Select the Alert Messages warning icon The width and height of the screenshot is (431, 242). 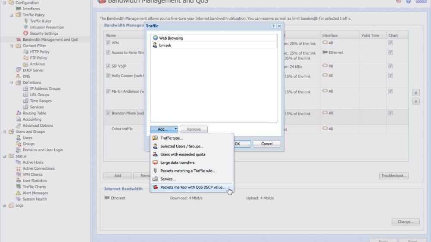tap(19, 193)
